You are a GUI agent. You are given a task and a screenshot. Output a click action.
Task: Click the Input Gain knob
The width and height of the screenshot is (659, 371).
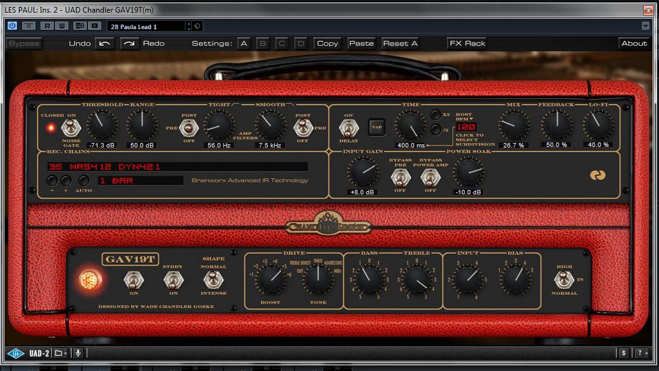(x=363, y=172)
